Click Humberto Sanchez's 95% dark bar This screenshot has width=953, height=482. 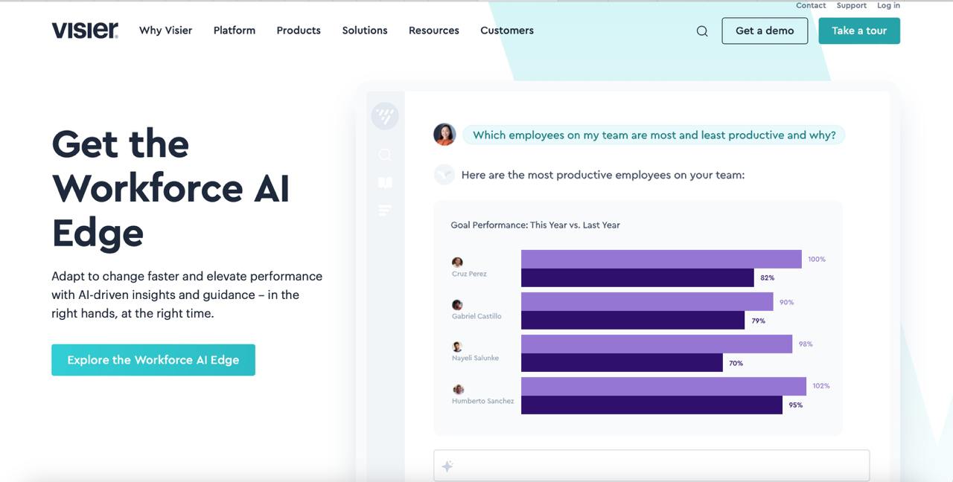(x=651, y=405)
